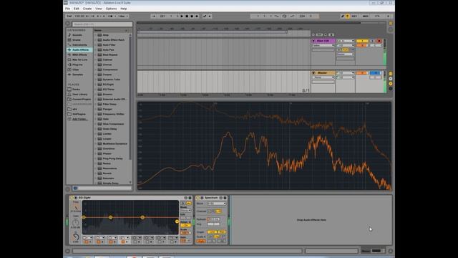Expand the EQ Eight browser folder

pyautogui.click(x=95, y=85)
